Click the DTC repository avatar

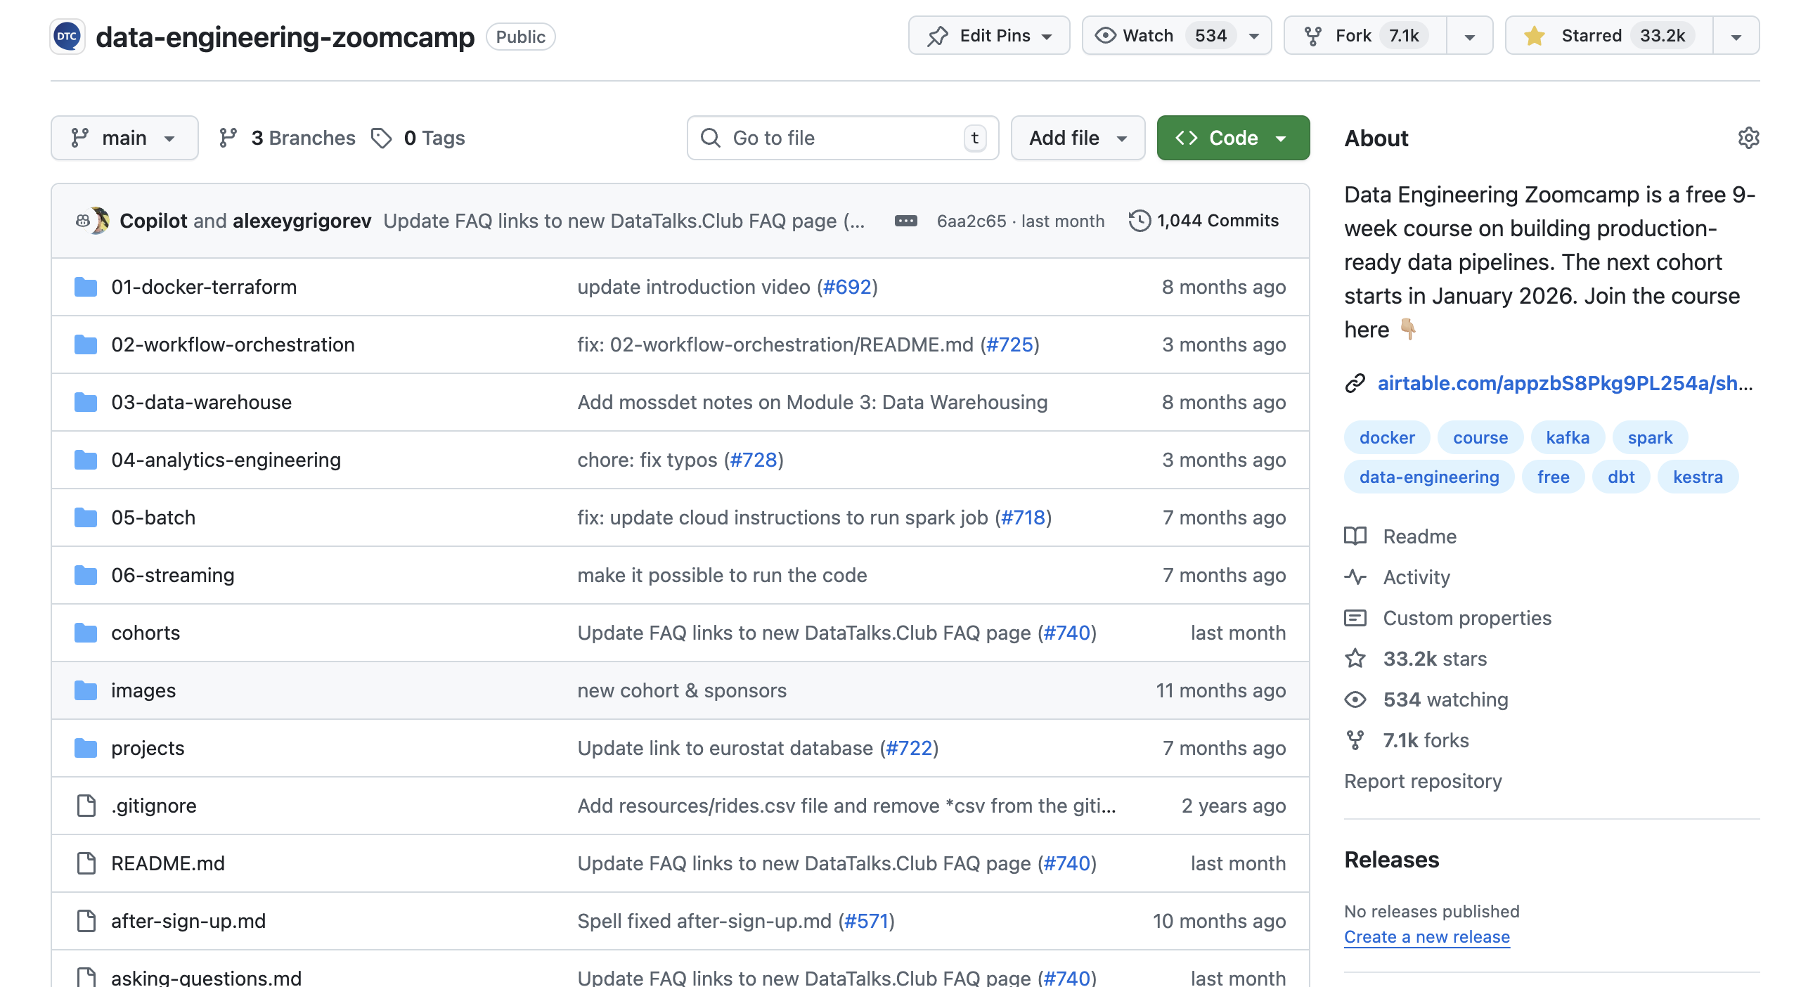pos(68,36)
